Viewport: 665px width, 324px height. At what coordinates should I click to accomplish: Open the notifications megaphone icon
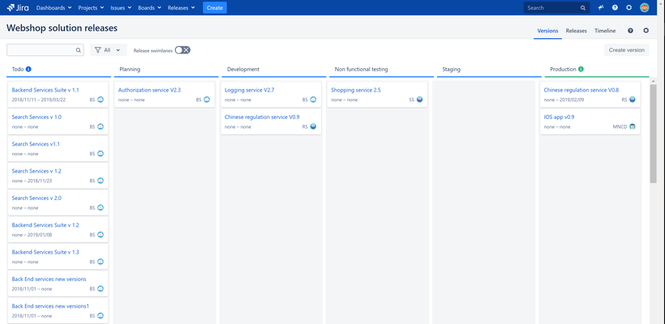(x=601, y=7)
